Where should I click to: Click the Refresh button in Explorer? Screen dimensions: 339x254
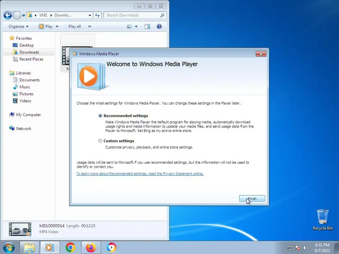[x=97, y=15]
